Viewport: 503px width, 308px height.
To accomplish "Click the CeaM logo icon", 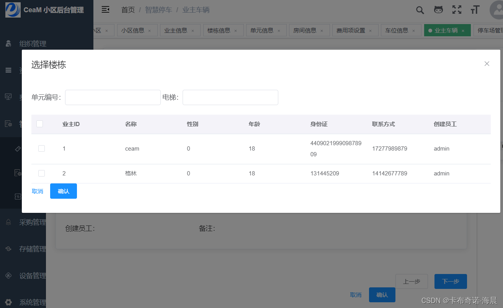I will pyautogui.click(x=13, y=10).
